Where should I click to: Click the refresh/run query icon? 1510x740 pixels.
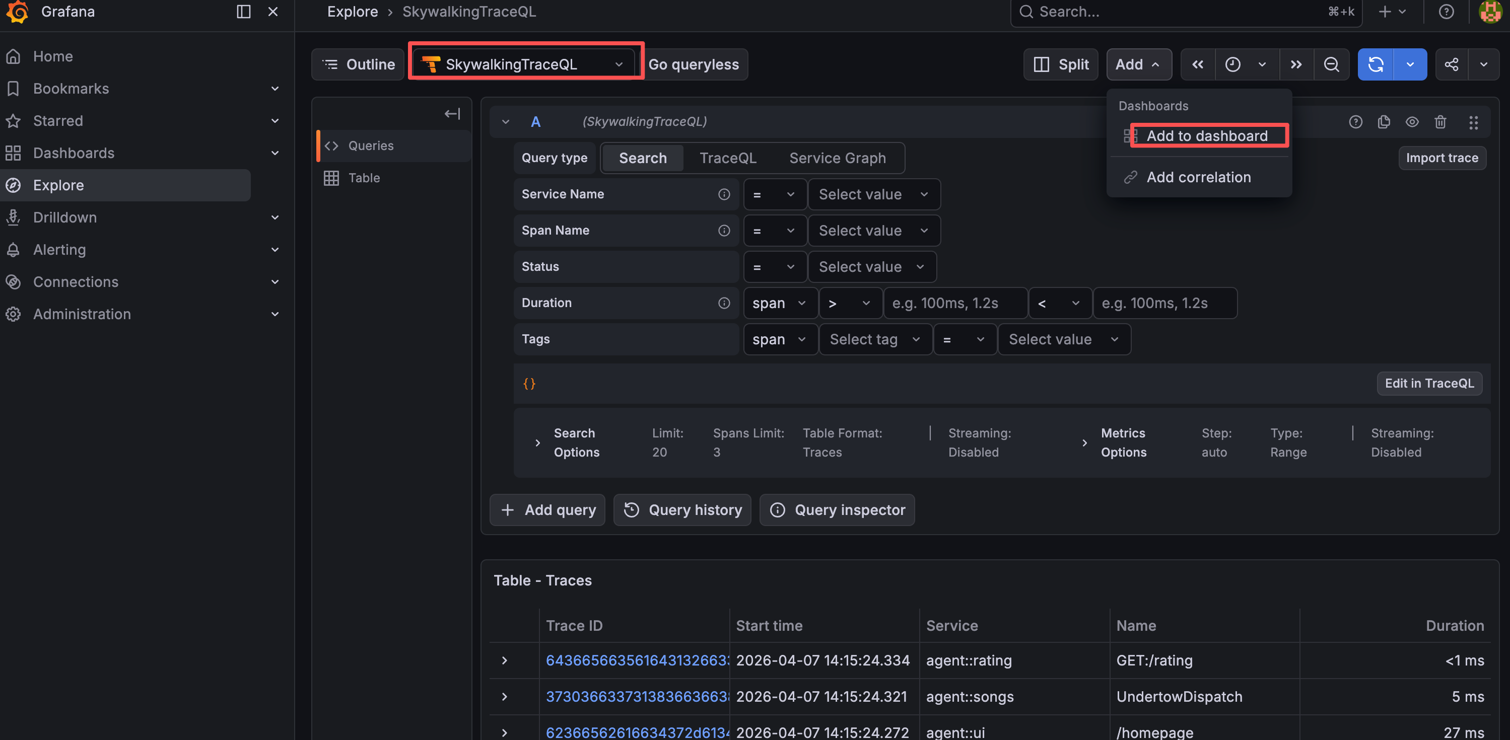1376,64
